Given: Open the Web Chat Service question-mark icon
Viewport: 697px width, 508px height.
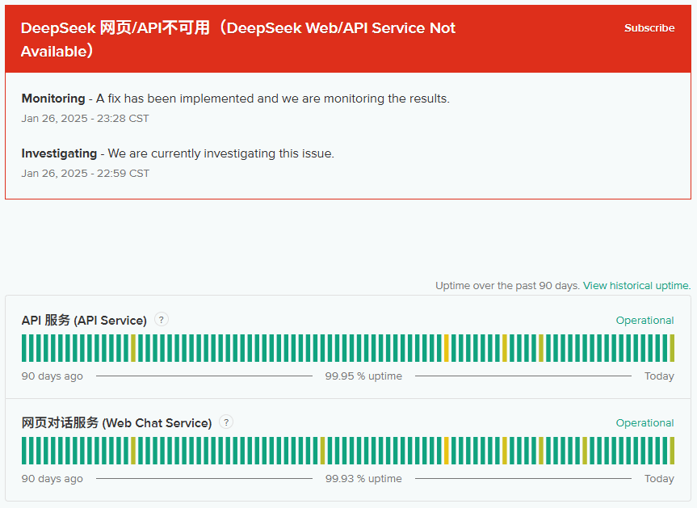Looking at the screenshot, I should point(226,422).
